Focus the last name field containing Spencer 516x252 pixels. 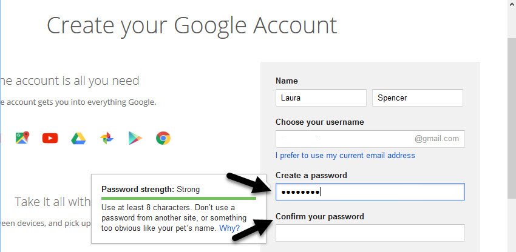pos(417,98)
